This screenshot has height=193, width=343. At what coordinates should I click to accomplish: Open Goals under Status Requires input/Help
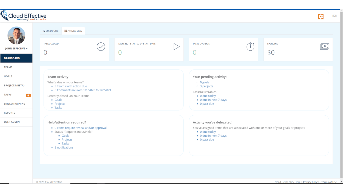(66, 136)
